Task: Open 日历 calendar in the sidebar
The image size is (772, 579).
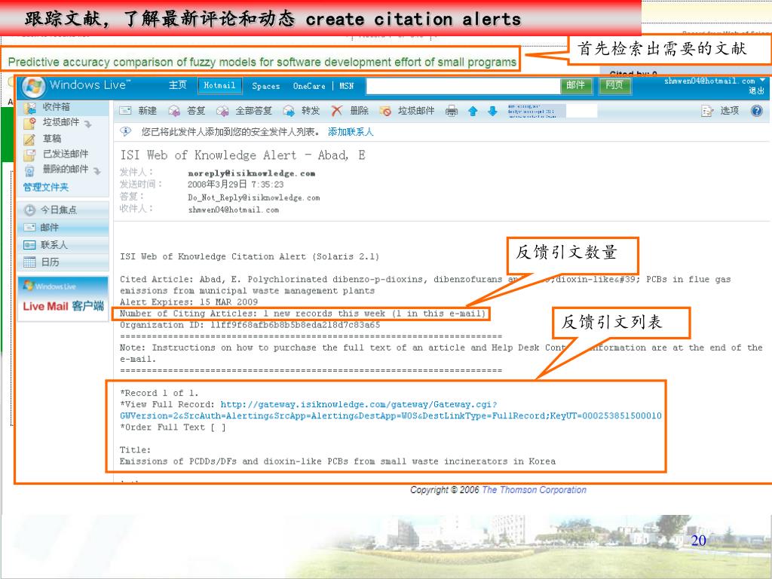Action: pos(50,262)
